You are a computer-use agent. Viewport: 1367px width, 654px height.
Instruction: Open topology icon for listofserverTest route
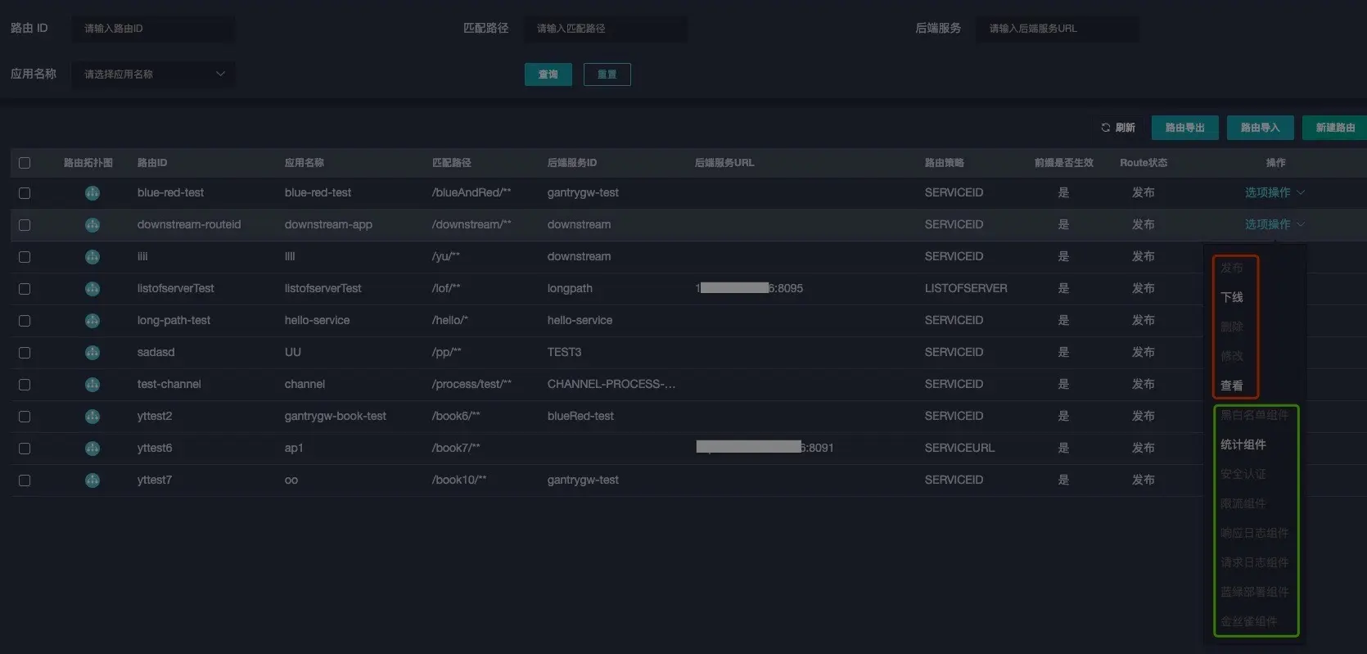[92, 289]
